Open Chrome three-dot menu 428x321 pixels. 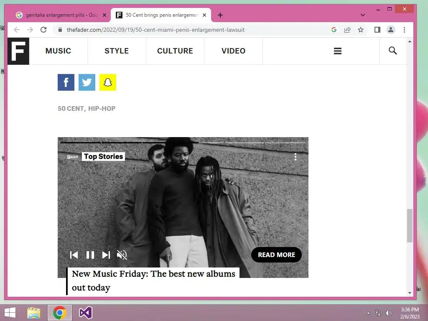[x=404, y=30]
